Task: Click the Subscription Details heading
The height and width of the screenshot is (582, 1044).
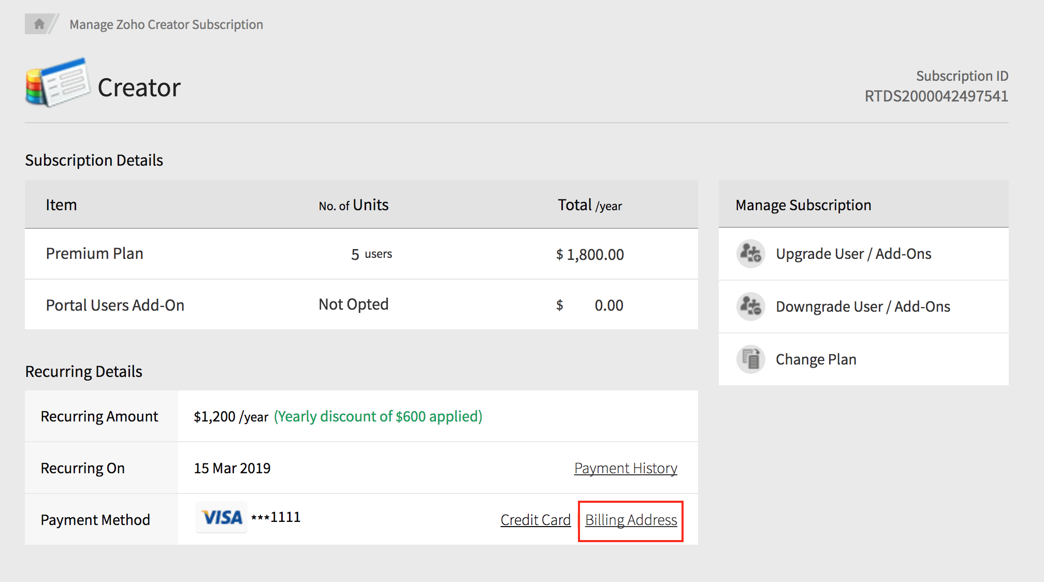Action: click(94, 161)
